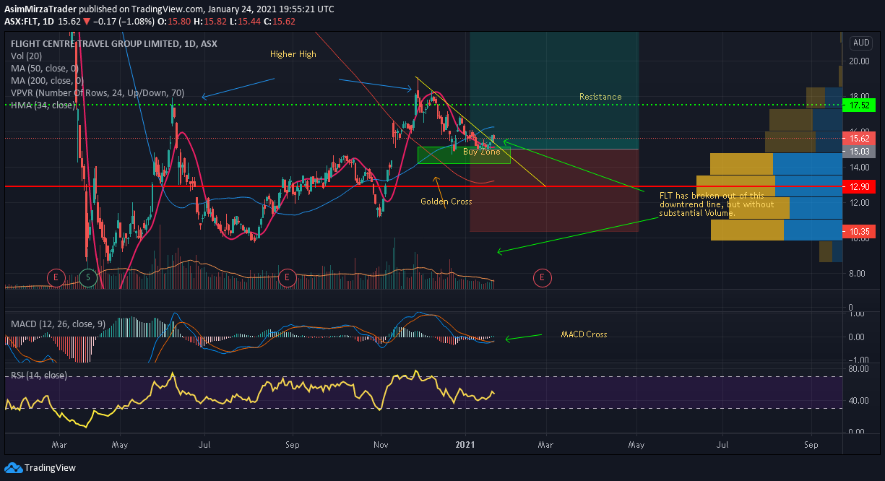This screenshot has width=885, height=481.
Task: Select the red 12.90 price label
Action: click(860, 187)
